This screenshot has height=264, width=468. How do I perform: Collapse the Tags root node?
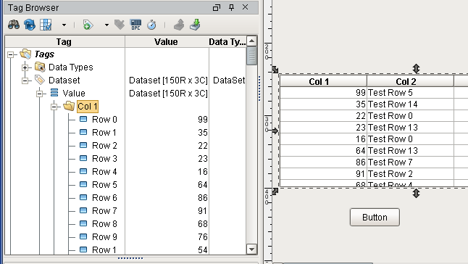click(x=11, y=54)
